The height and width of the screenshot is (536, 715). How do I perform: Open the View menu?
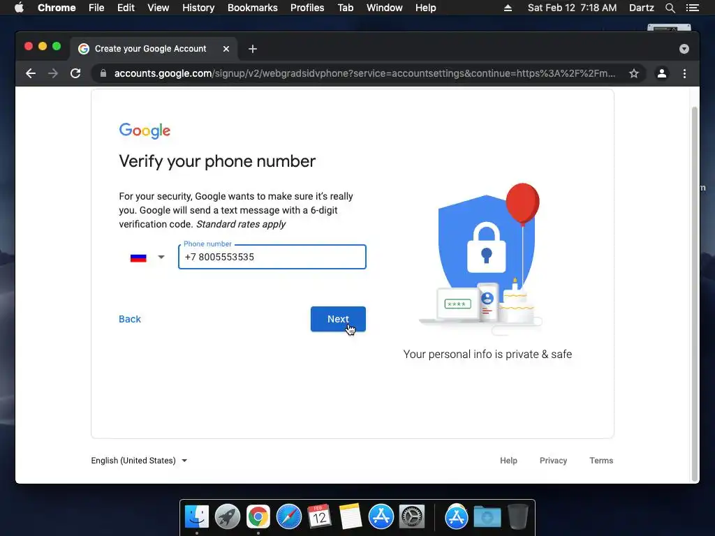159,8
